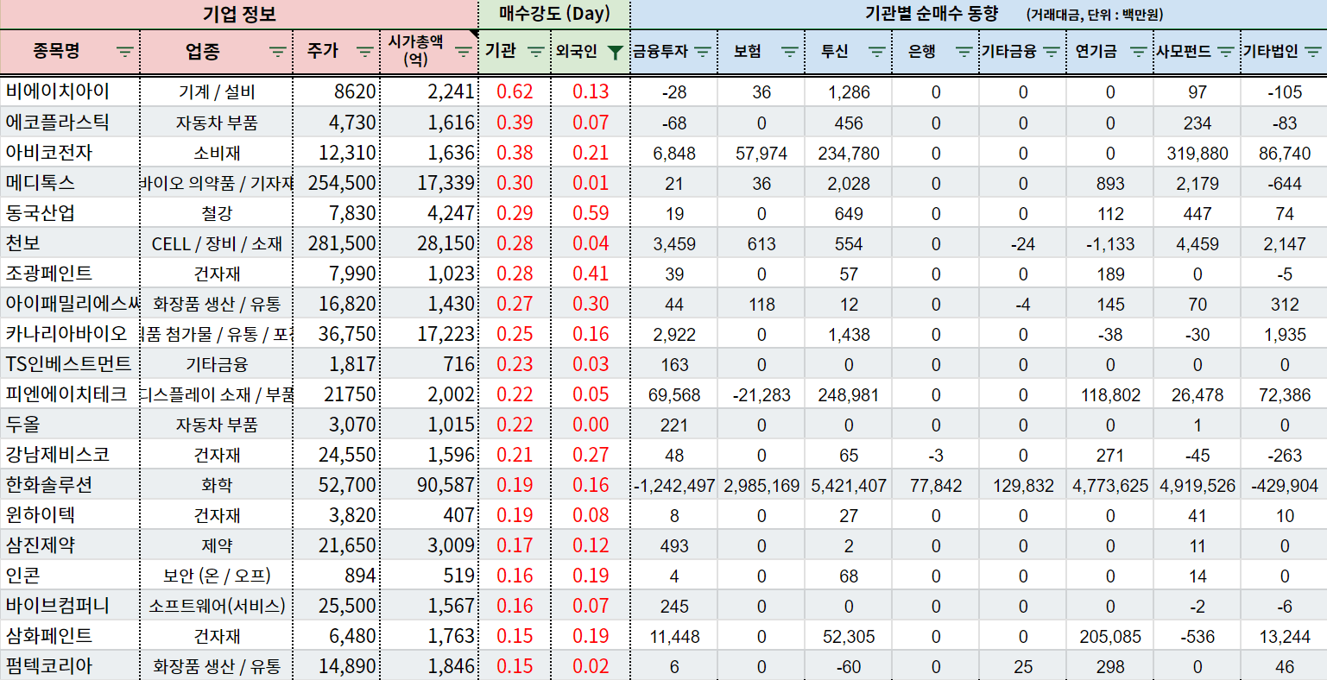Select the price cell 254,500
Viewport: 1327px width, 680px height.
coord(337,182)
